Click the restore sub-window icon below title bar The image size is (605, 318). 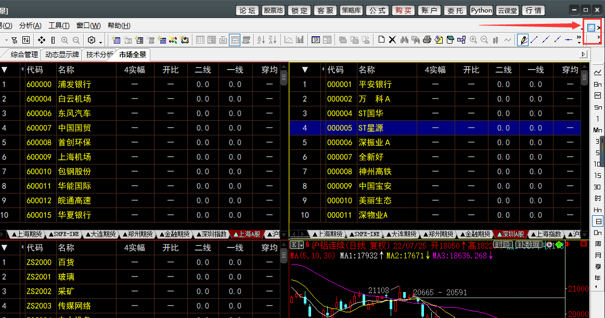tap(591, 27)
